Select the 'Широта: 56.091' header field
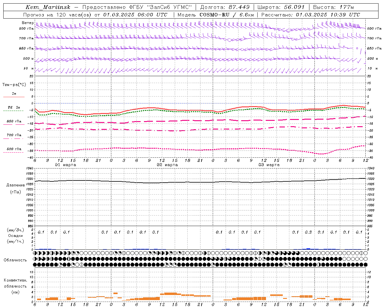The width and height of the screenshot is (383, 307). pos(281,7)
